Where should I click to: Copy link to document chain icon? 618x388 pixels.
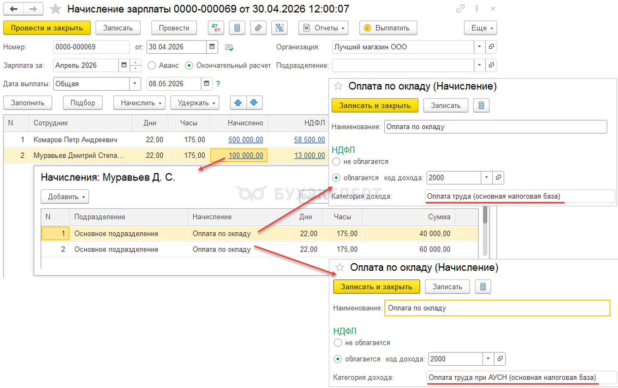coord(461,9)
